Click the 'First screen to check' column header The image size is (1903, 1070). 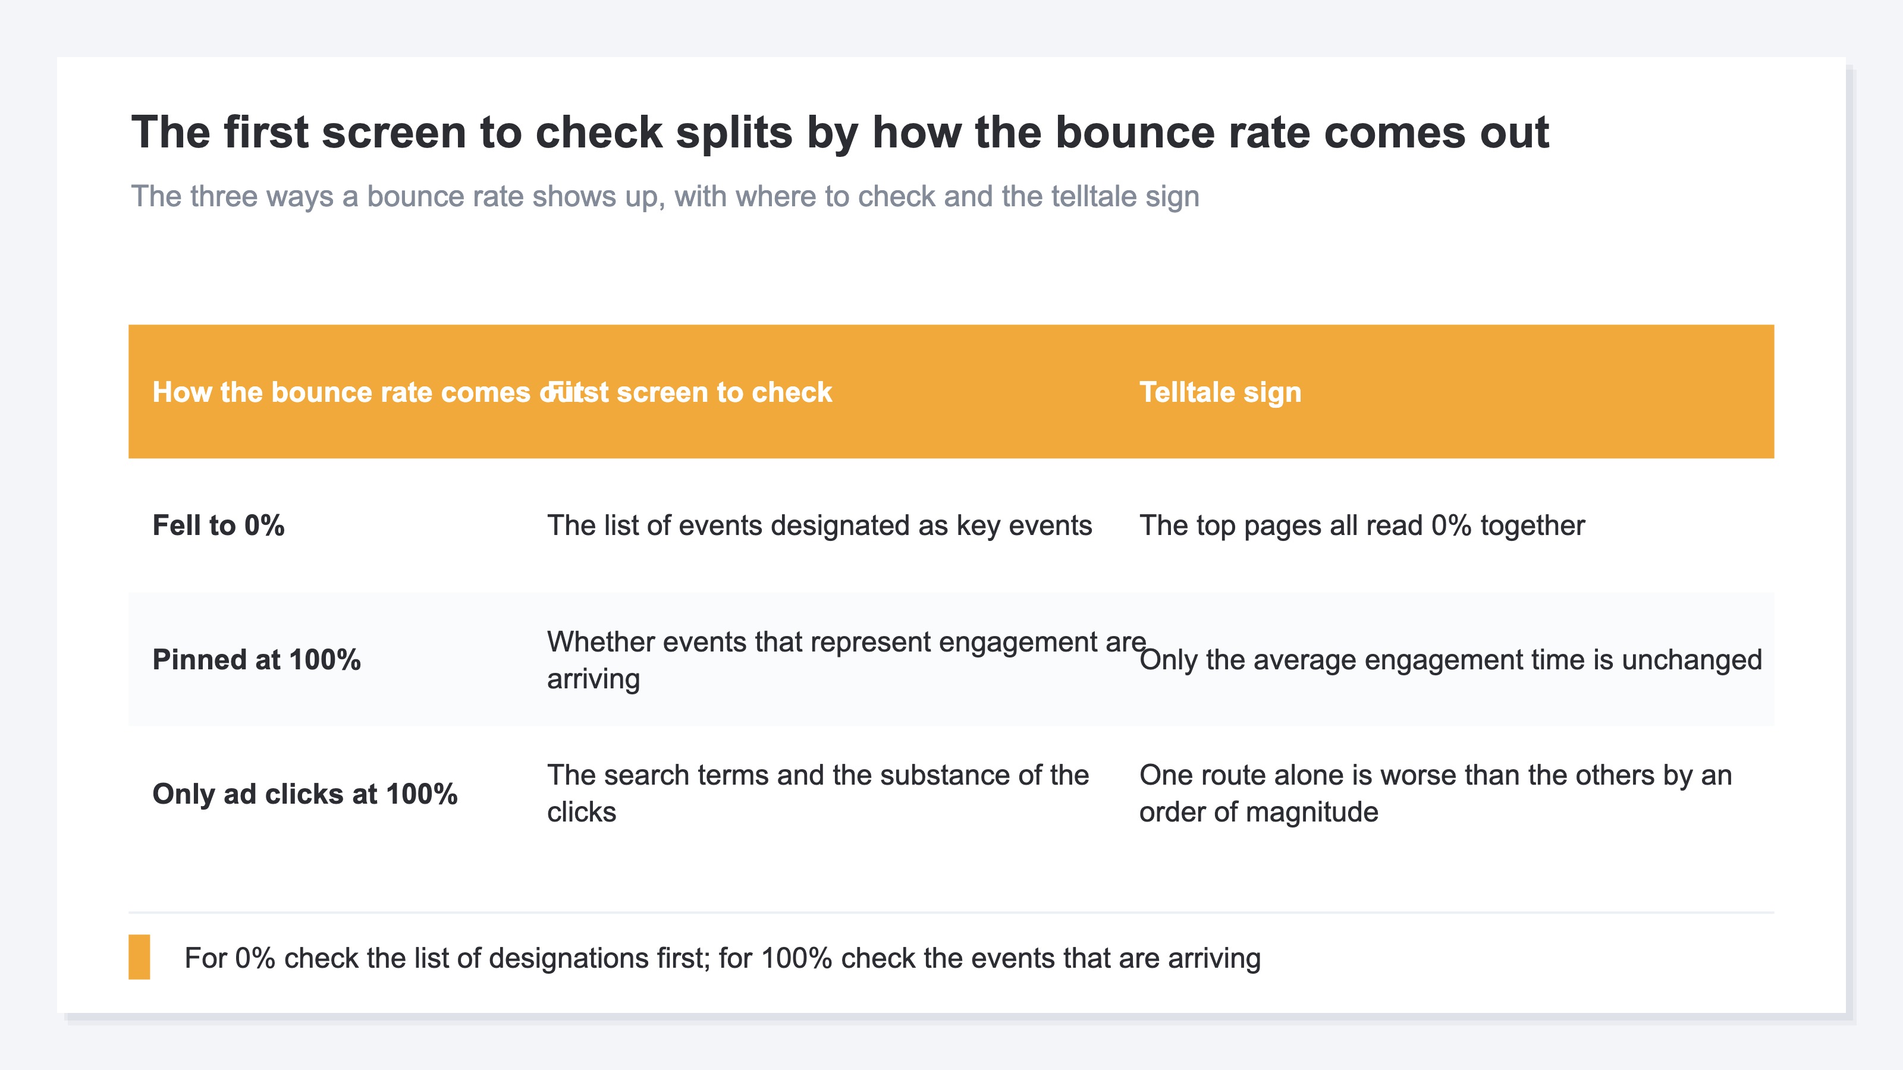point(689,392)
